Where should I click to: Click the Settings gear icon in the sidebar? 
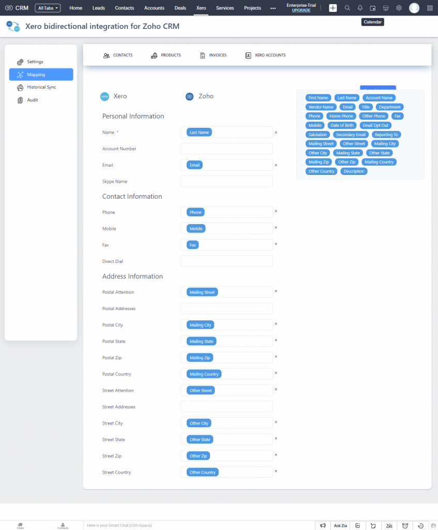tap(20, 62)
